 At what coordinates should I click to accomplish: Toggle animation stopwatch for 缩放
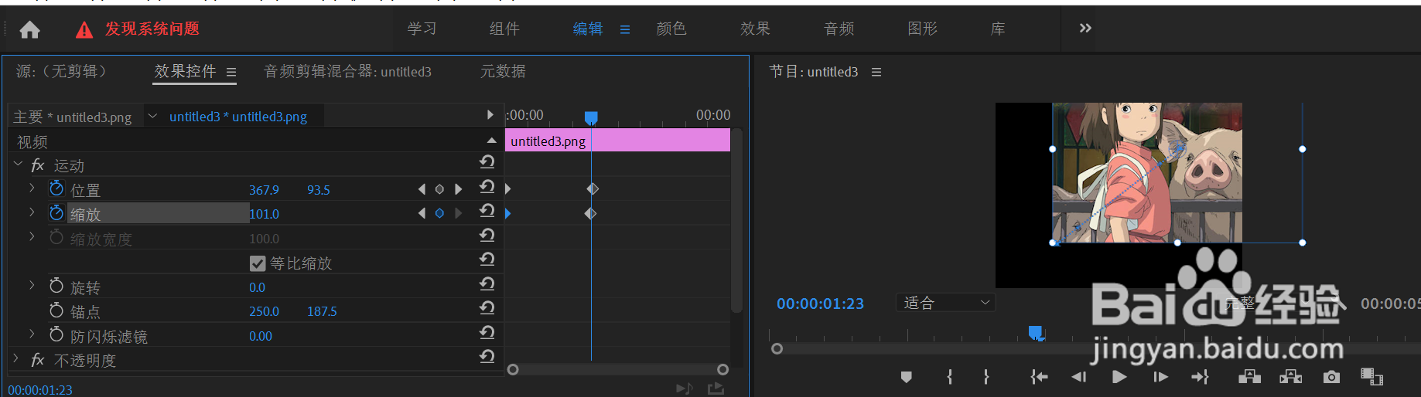[56, 212]
